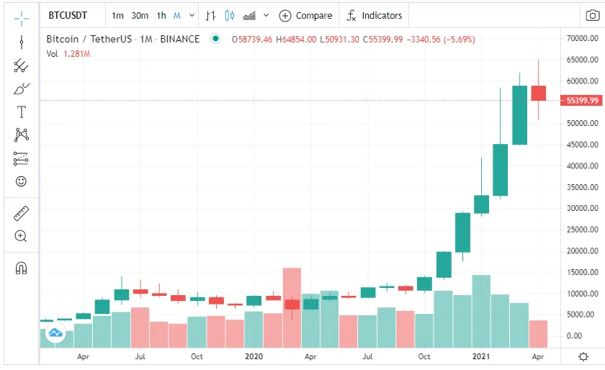Click the Bitcoin / TetherUS chart title
605x370 pixels.
pos(122,39)
